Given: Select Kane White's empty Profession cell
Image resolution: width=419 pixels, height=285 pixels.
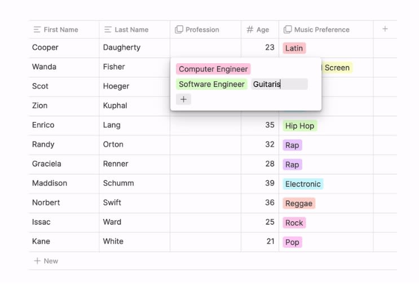Looking at the screenshot, I should (x=205, y=242).
